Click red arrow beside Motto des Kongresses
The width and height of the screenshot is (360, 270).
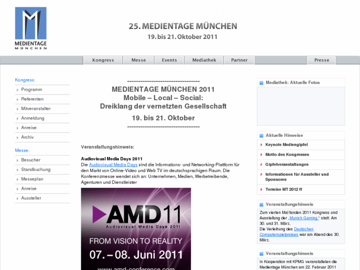(x=261, y=155)
